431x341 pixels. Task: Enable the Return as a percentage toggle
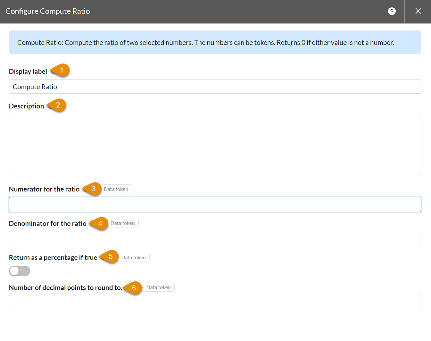coord(20,271)
